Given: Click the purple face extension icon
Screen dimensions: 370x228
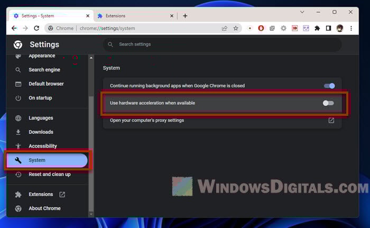Looking at the screenshot, I should coord(306,29).
